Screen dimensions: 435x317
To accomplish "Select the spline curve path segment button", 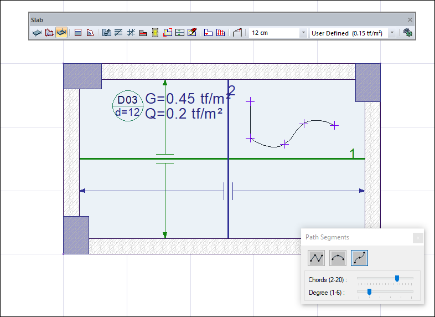I will [x=359, y=257].
